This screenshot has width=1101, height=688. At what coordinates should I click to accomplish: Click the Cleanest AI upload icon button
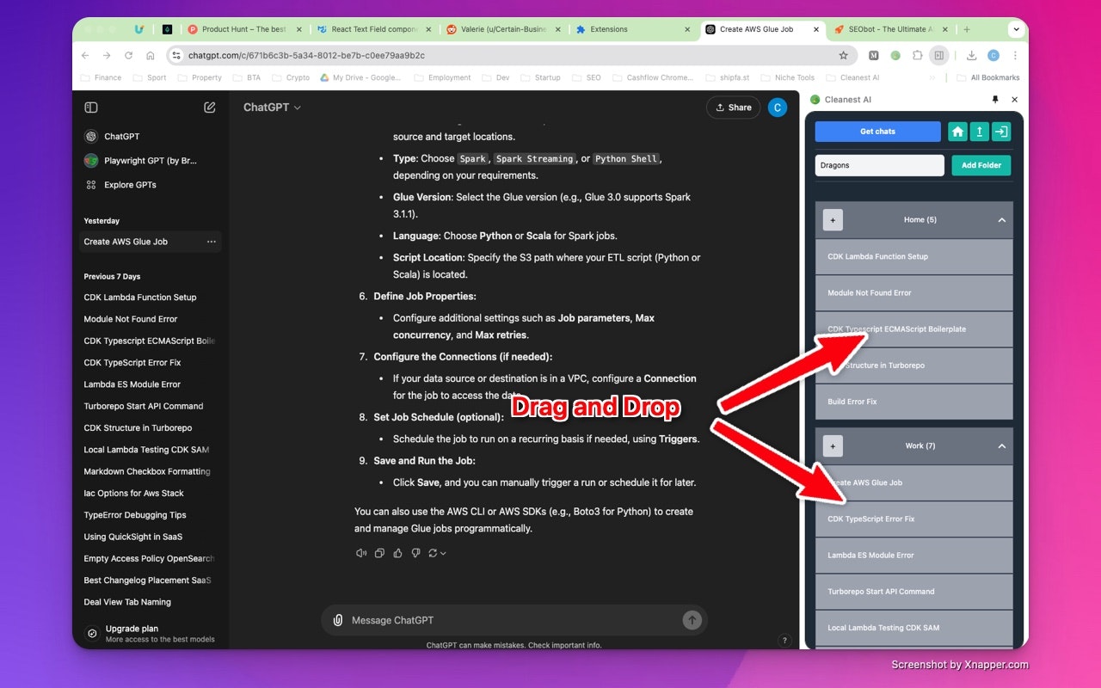979,132
